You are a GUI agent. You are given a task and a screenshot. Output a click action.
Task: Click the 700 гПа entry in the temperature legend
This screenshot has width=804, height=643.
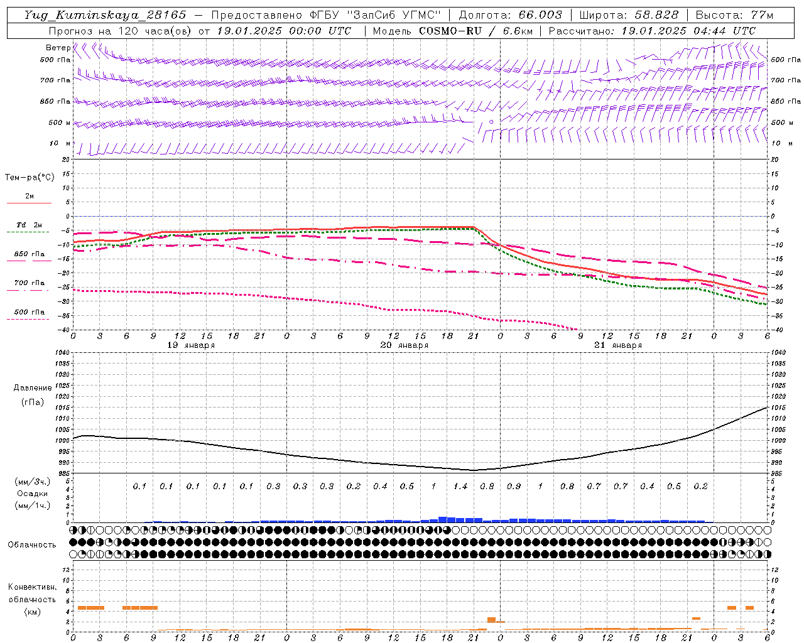coord(30,283)
